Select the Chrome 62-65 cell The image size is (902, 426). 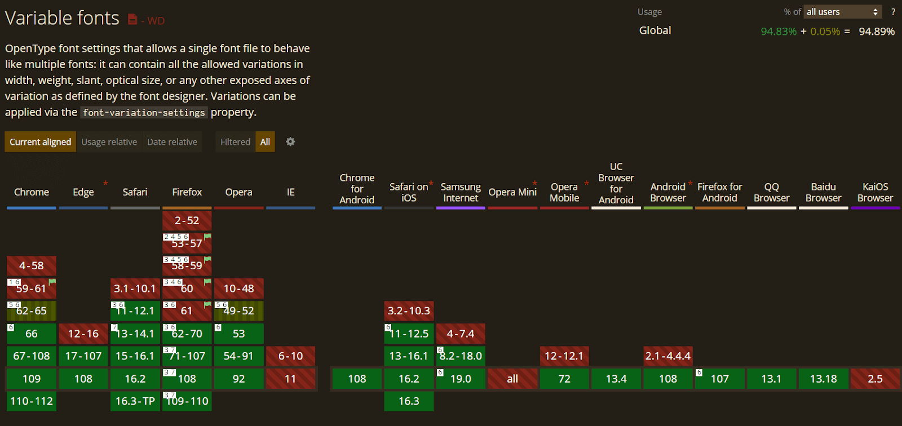32,311
